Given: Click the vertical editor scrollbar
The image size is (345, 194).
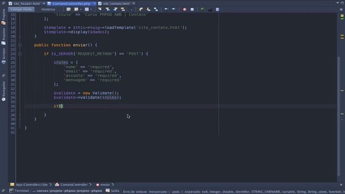Looking at the screenshot, I should point(339,116).
